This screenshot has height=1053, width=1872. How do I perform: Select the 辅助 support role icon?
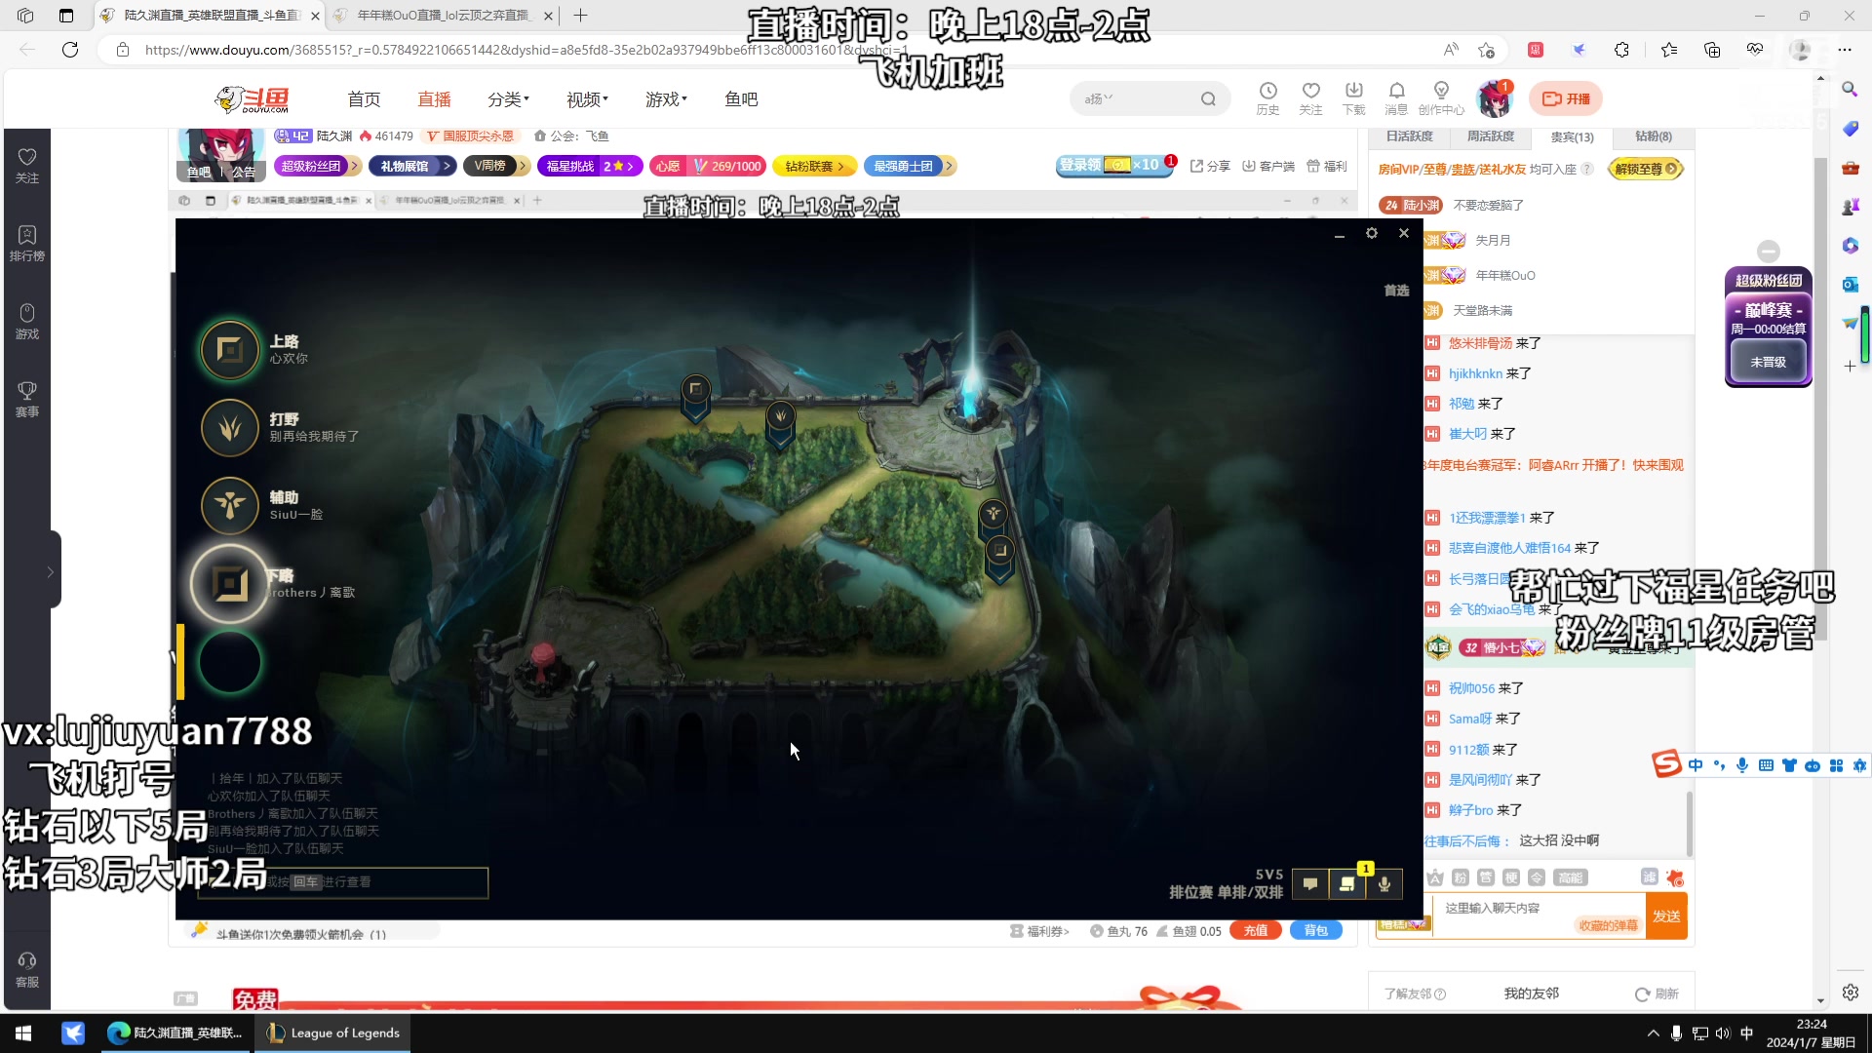(x=230, y=505)
